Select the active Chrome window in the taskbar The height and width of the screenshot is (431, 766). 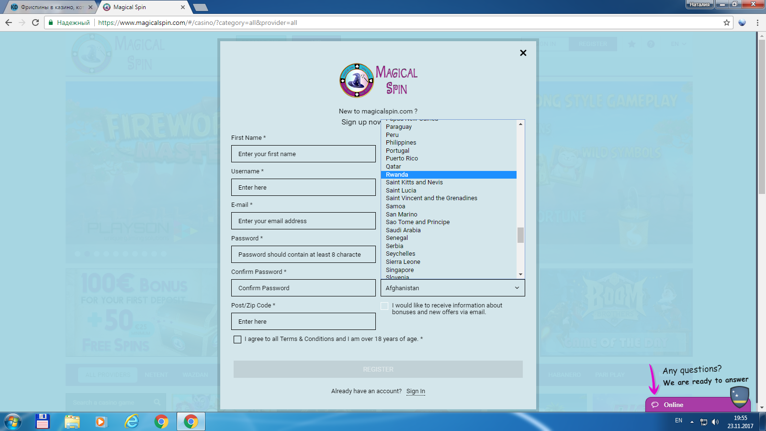click(x=191, y=421)
